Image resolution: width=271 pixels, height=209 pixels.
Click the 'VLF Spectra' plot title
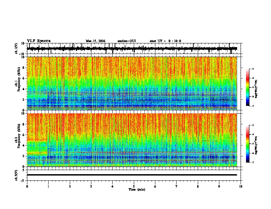click(39, 41)
